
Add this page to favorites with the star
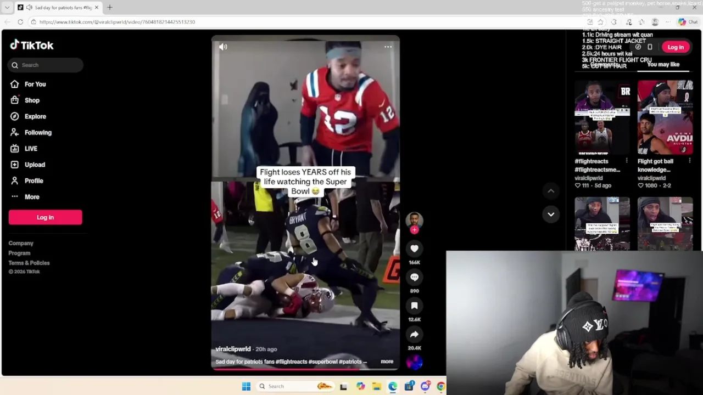point(600,22)
